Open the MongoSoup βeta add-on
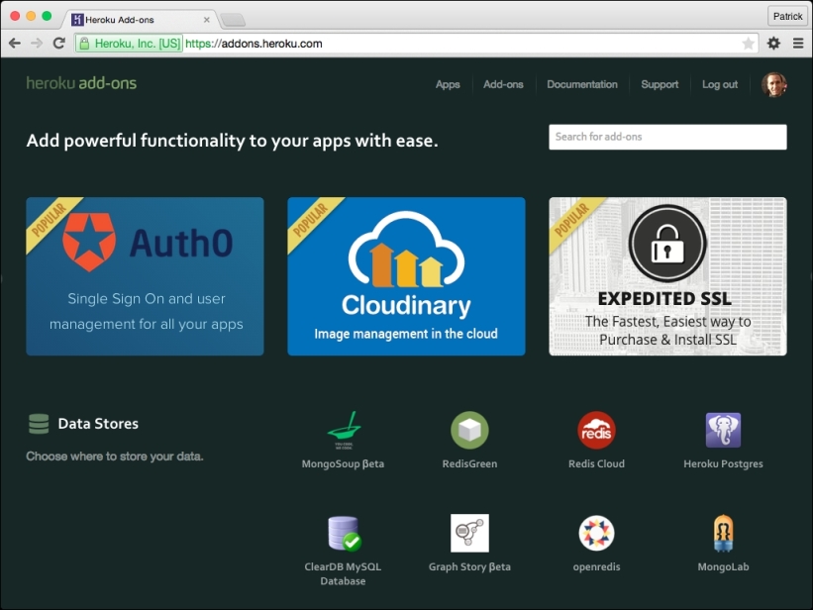The width and height of the screenshot is (813, 610). pyautogui.click(x=342, y=439)
